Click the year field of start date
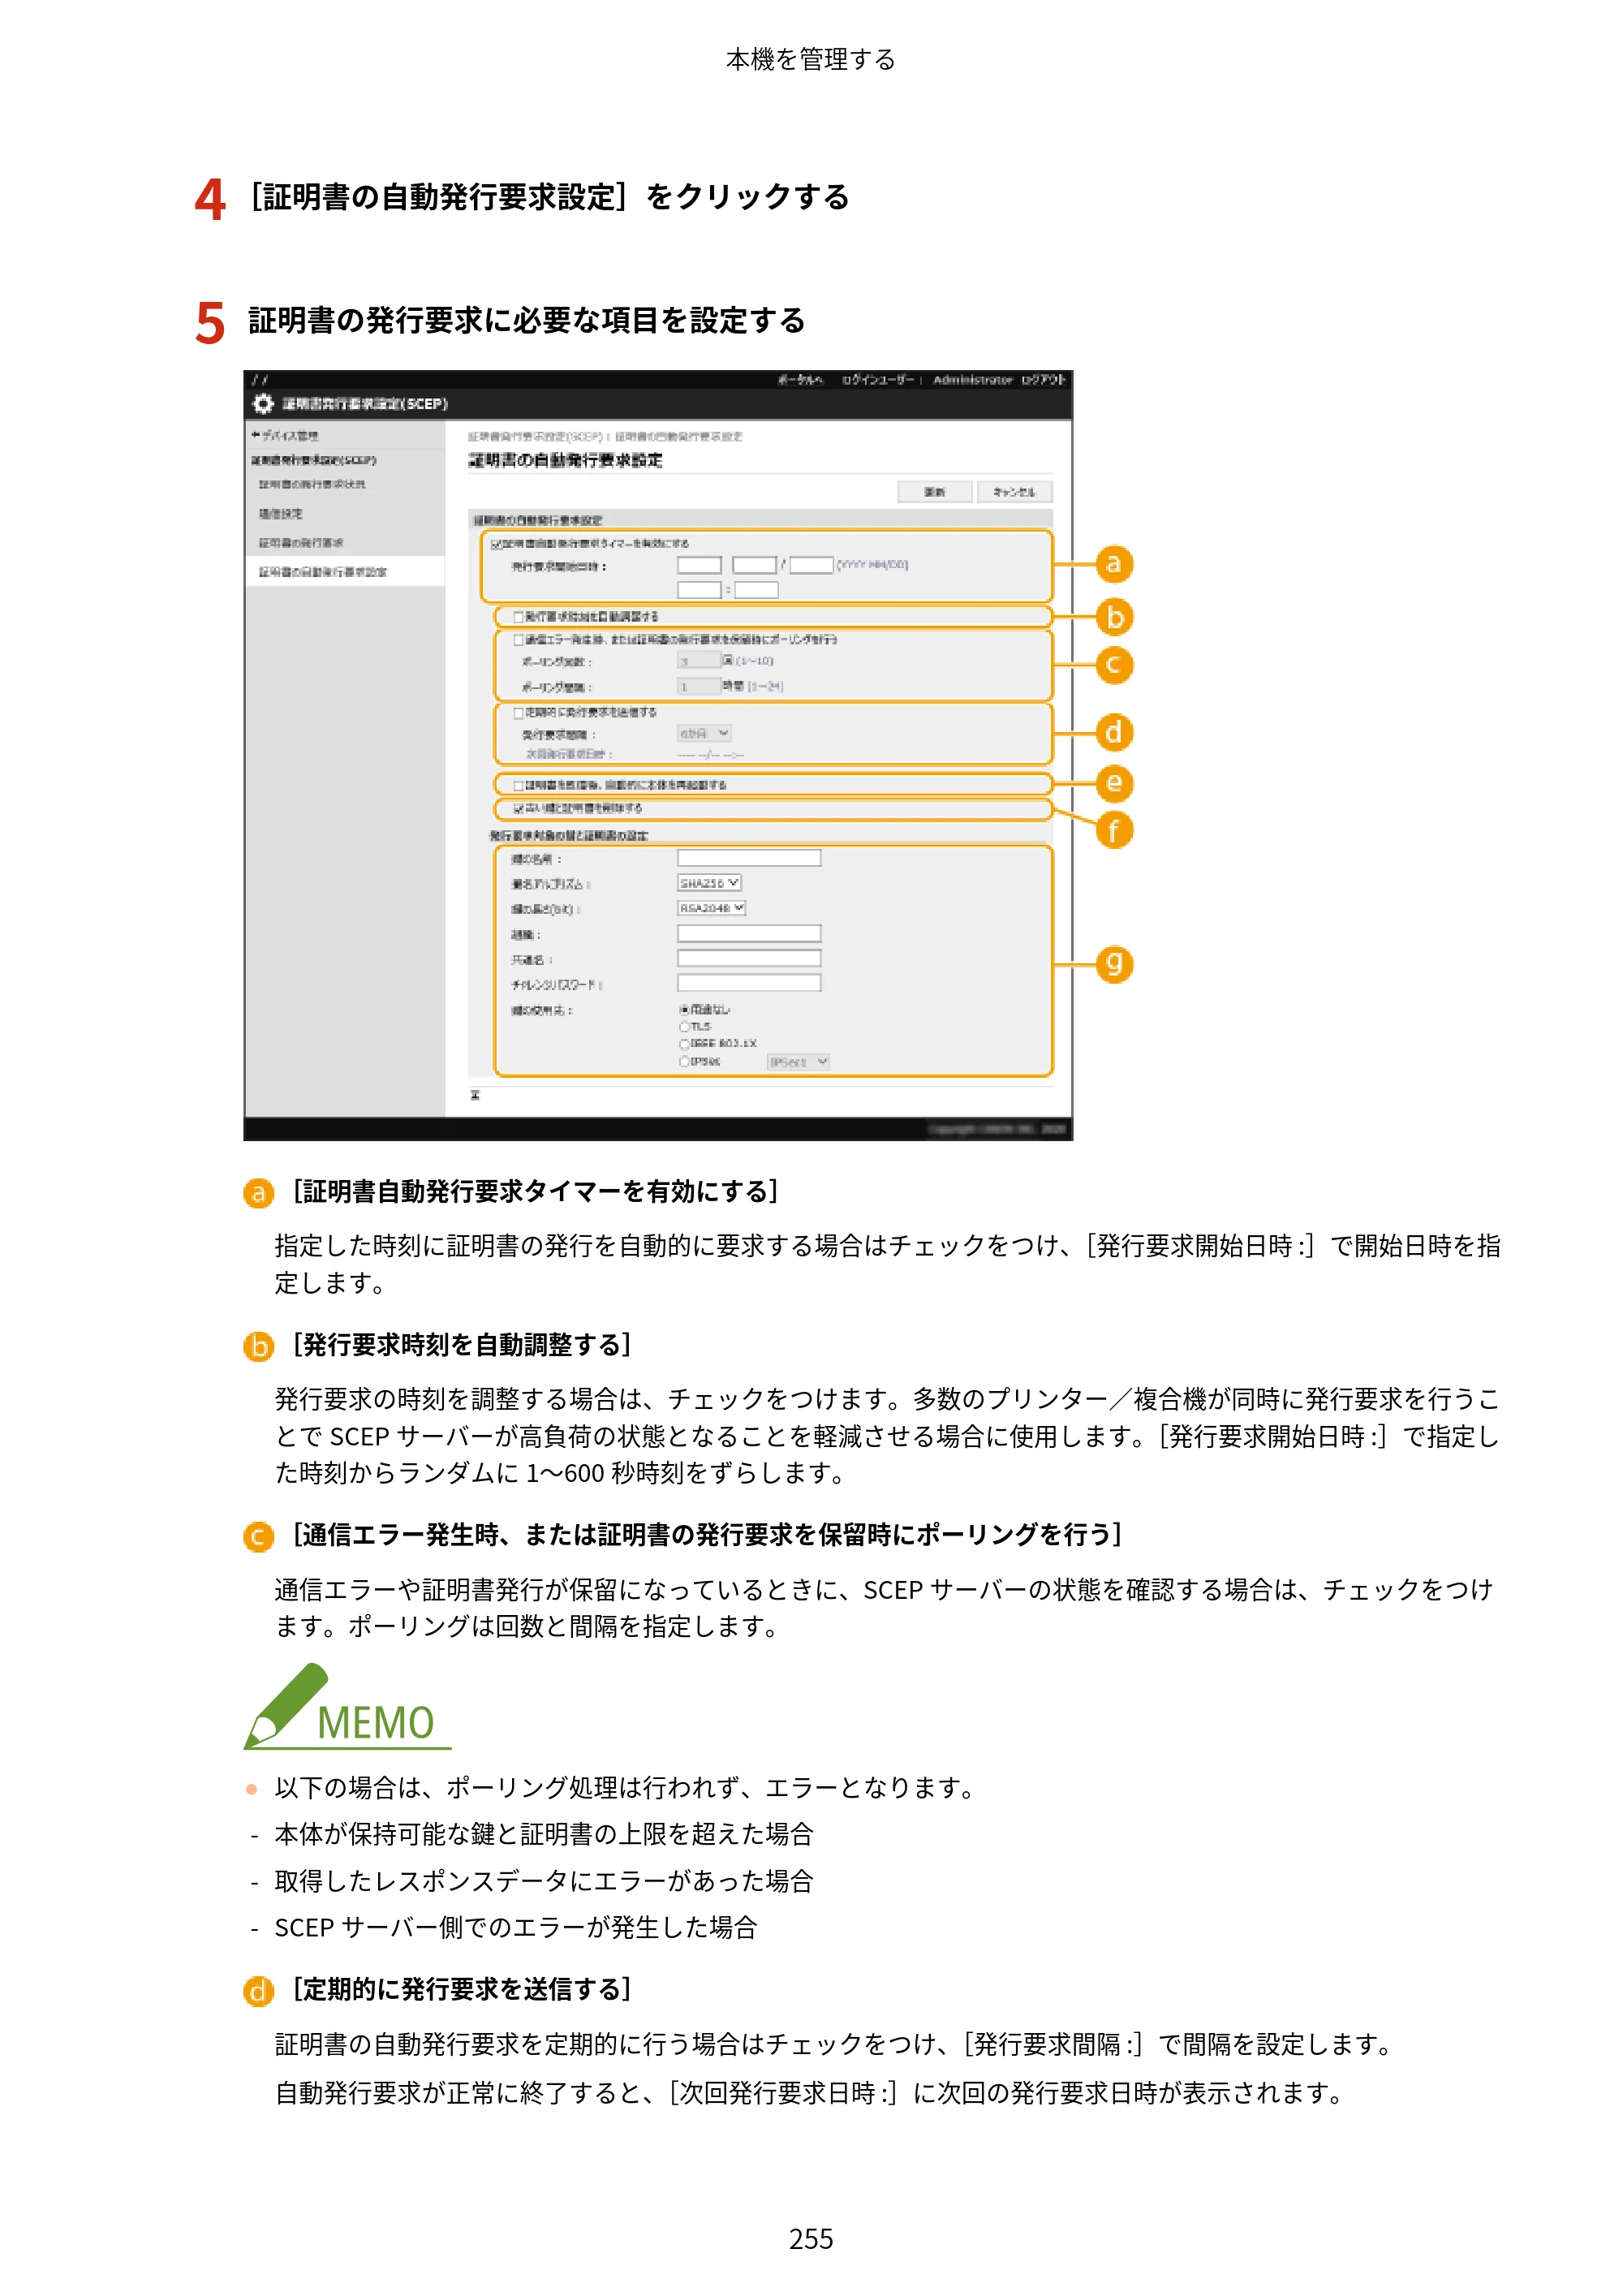1623x2296 pixels. [x=699, y=565]
